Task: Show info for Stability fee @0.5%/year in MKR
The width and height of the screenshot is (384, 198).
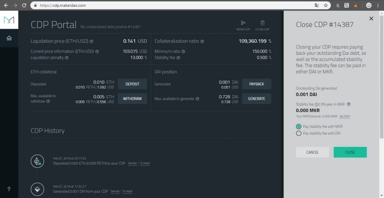Action: (348, 104)
